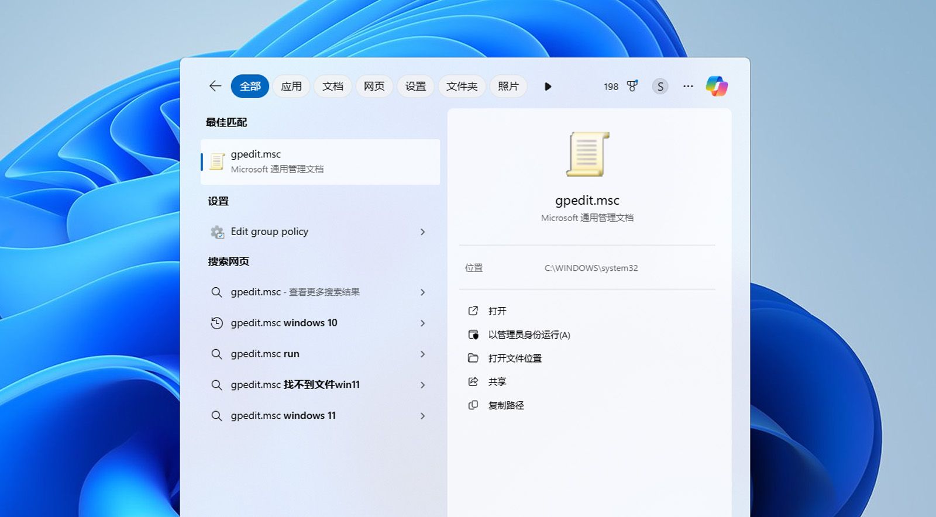Click the 打开文件位置 folder icon
936x517 pixels.
pos(473,358)
